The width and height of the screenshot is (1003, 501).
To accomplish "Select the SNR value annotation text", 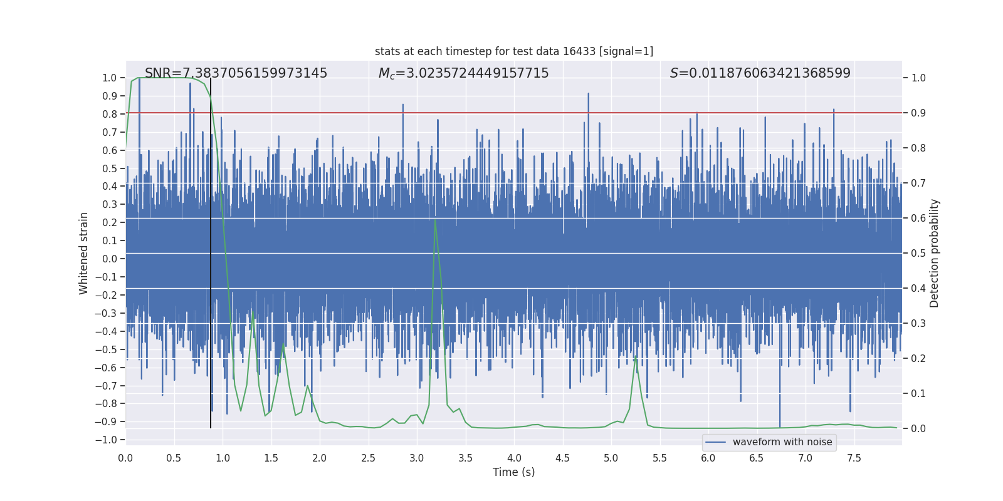I will coord(236,73).
